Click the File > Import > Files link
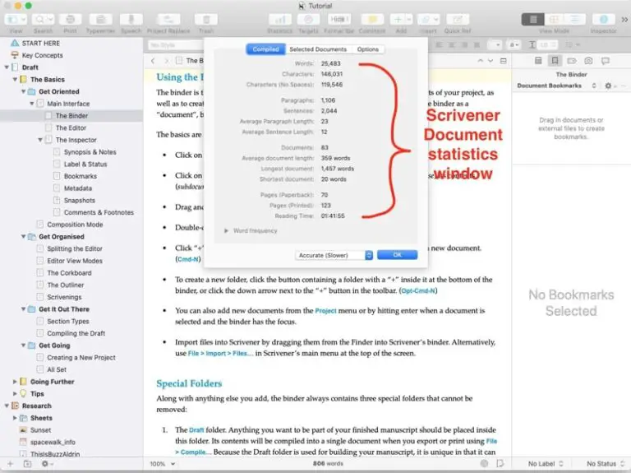631x473 pixels. [x=219, y=354]
